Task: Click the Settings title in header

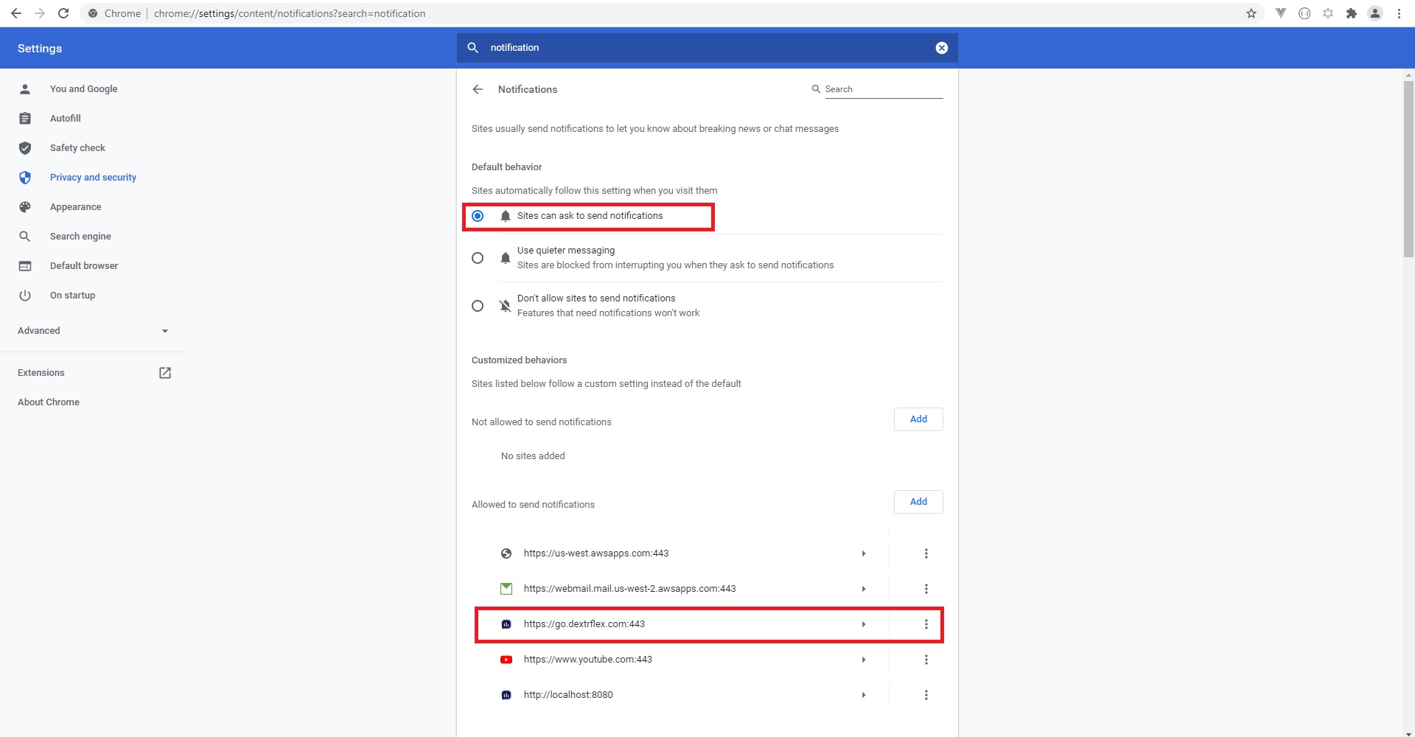Action: [40, 49]
